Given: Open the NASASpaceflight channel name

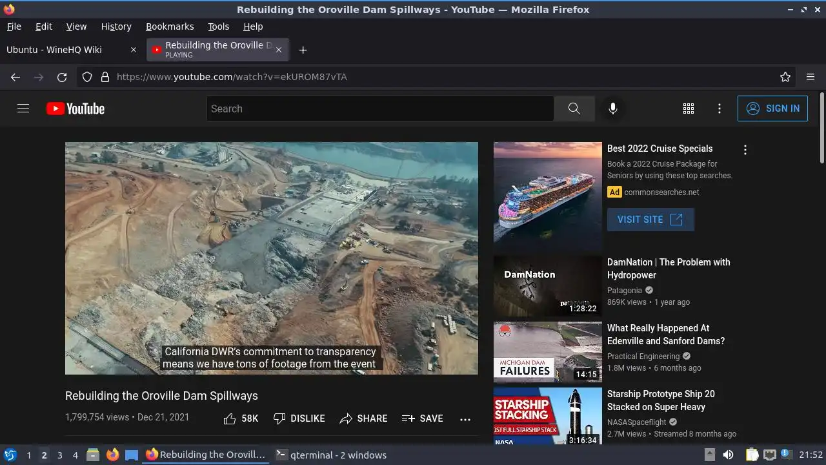Looking at the screenshot, I should pyautogui.click(x=637, y=422).
